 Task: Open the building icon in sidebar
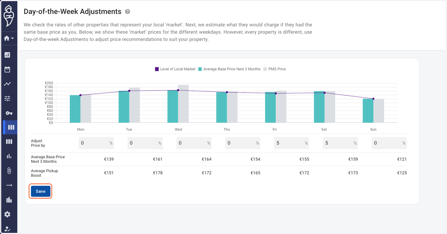[9, 200]
